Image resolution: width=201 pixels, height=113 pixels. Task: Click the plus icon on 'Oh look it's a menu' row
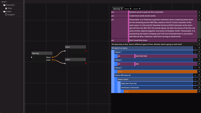tap(195, 48)
